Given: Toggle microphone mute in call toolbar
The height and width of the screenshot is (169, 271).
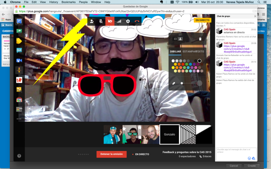Looking at the screenshot, I should pyautogui.click(x=101, y=21).
